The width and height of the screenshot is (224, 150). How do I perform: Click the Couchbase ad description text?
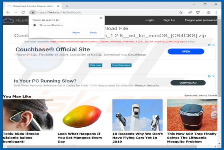(81, 55)
